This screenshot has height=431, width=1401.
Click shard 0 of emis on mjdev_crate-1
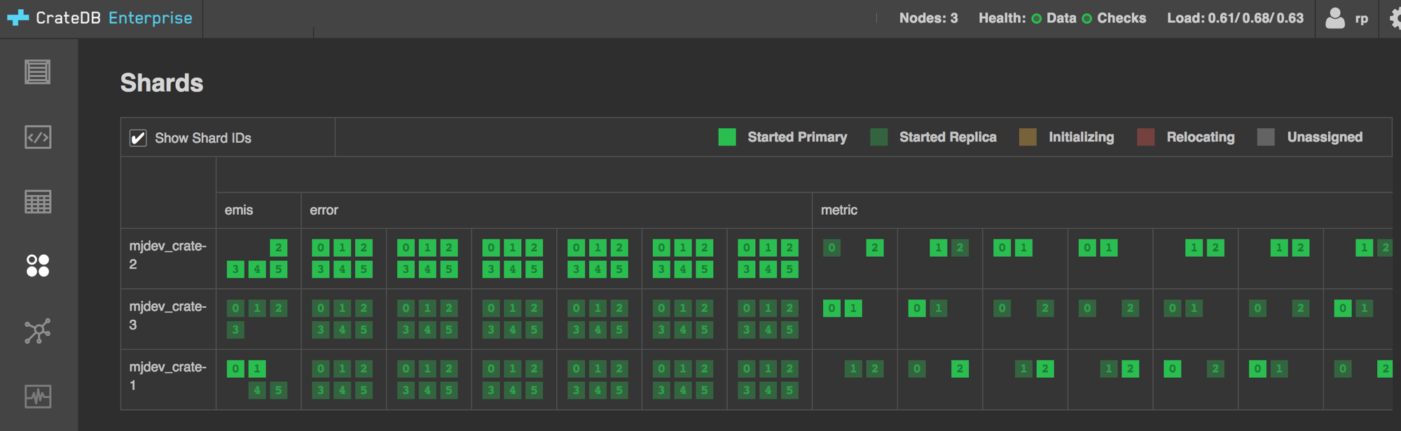(x=235, y=369)
